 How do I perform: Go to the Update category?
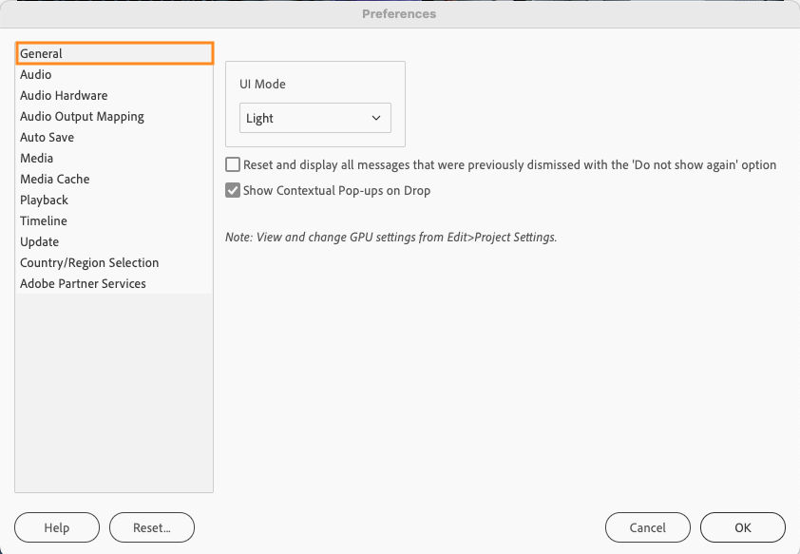pyautogui.click(x=39, y=241)
